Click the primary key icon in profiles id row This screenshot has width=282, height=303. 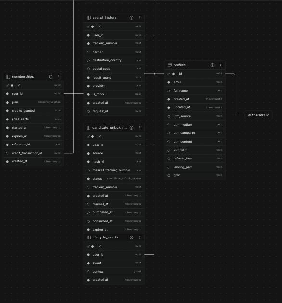tap(169, 74)
